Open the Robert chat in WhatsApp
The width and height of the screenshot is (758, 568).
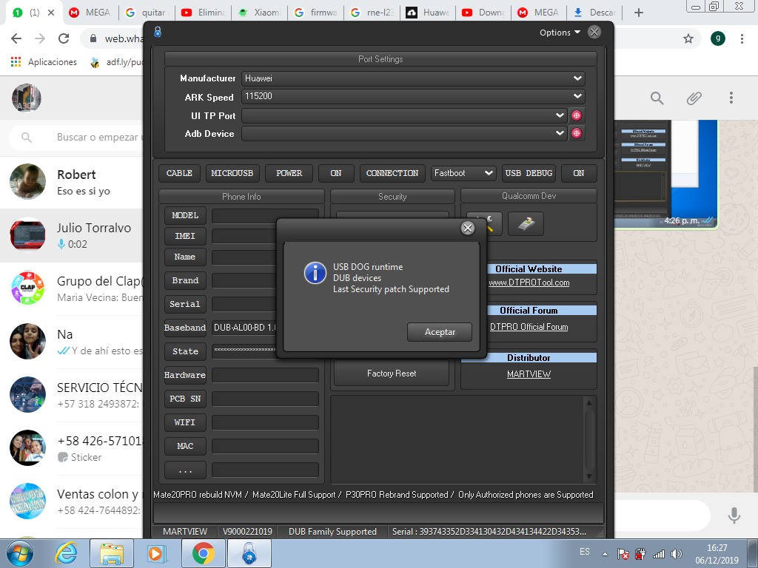tap(72, 183)
